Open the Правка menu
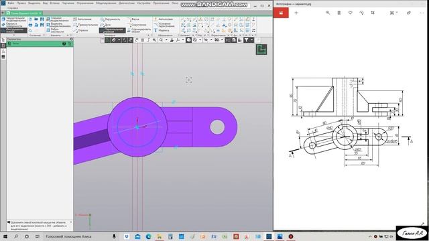The image size is (429, 241). (21, 3)
